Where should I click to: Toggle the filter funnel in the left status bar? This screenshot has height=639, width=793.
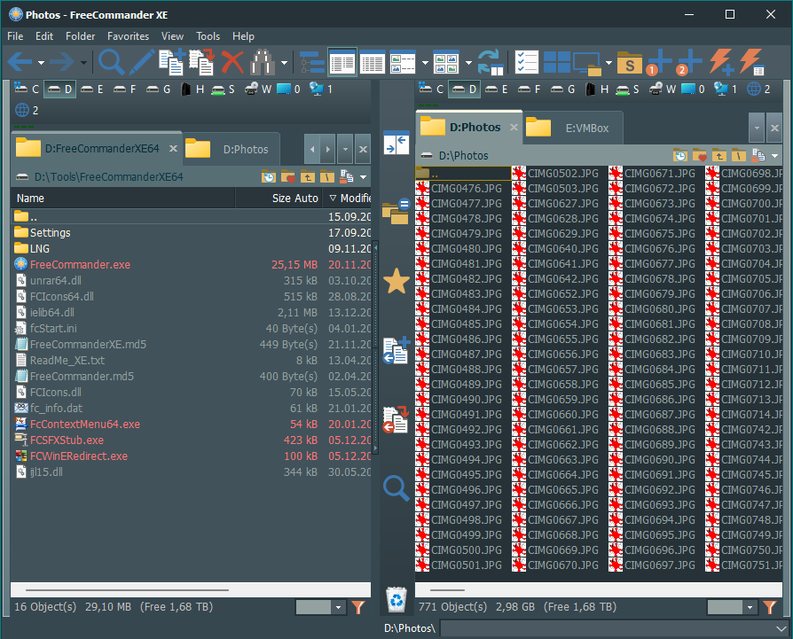click(358, 607)
